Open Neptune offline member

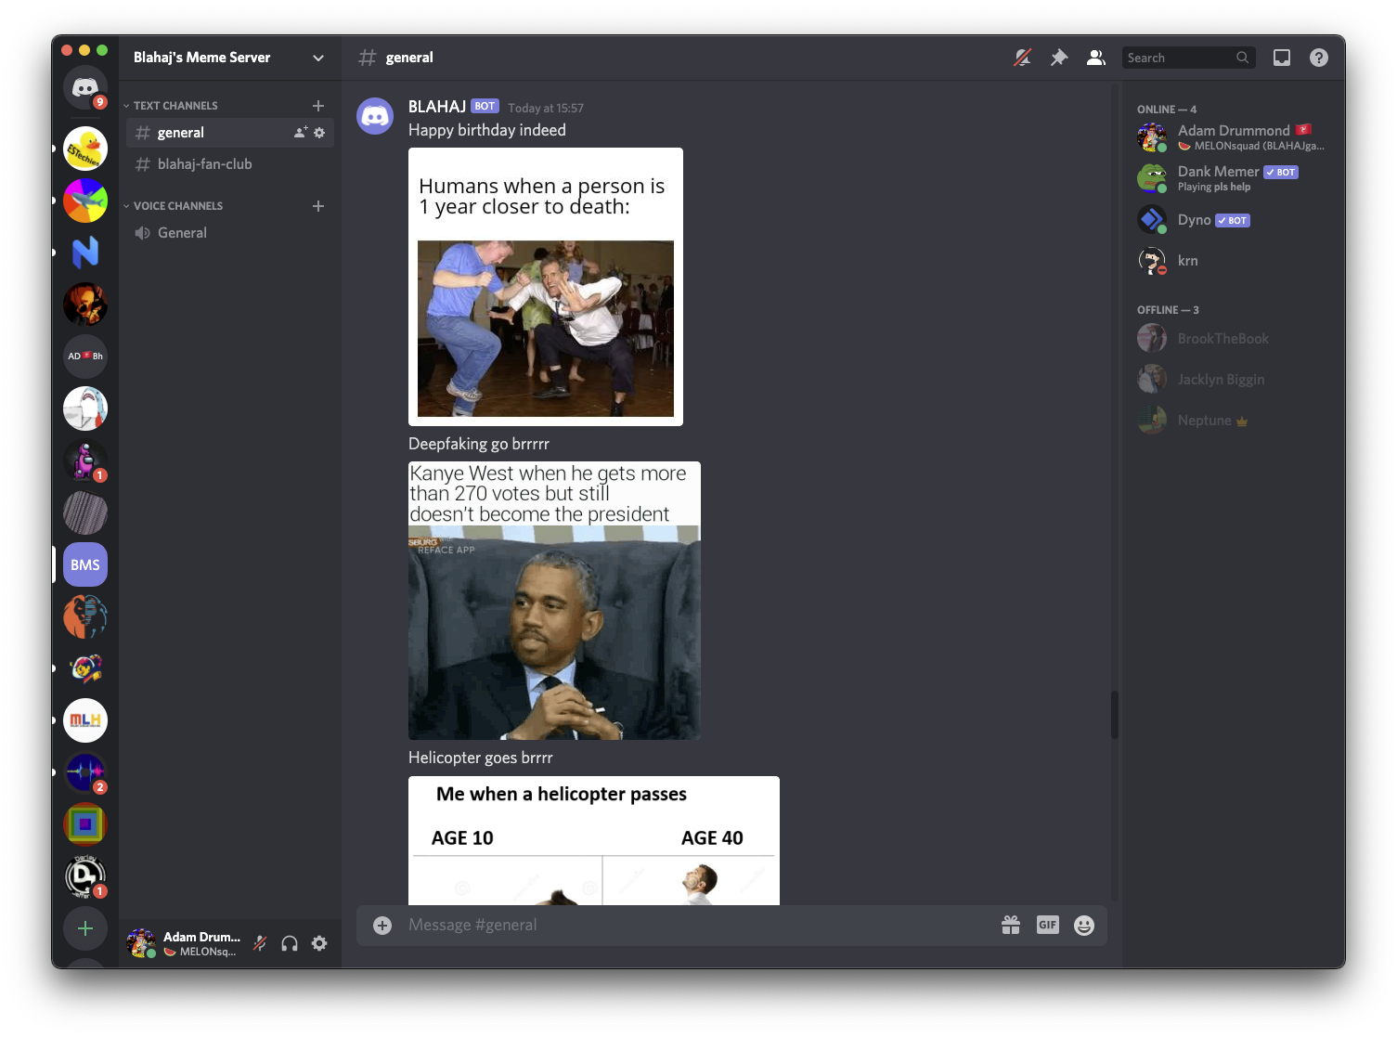(x=1233, y=421)
